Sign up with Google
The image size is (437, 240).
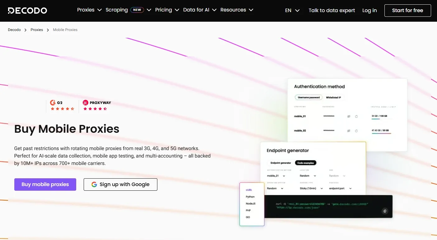(120, 184)
